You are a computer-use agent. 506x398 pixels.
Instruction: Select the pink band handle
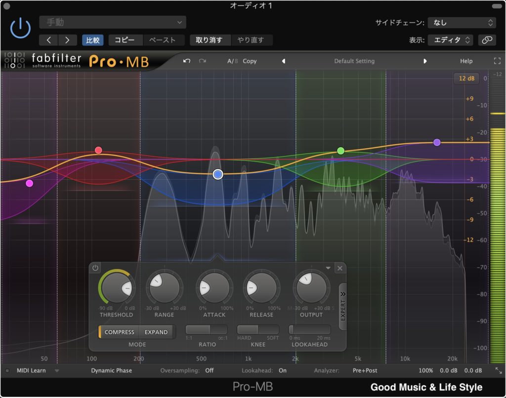29,184
